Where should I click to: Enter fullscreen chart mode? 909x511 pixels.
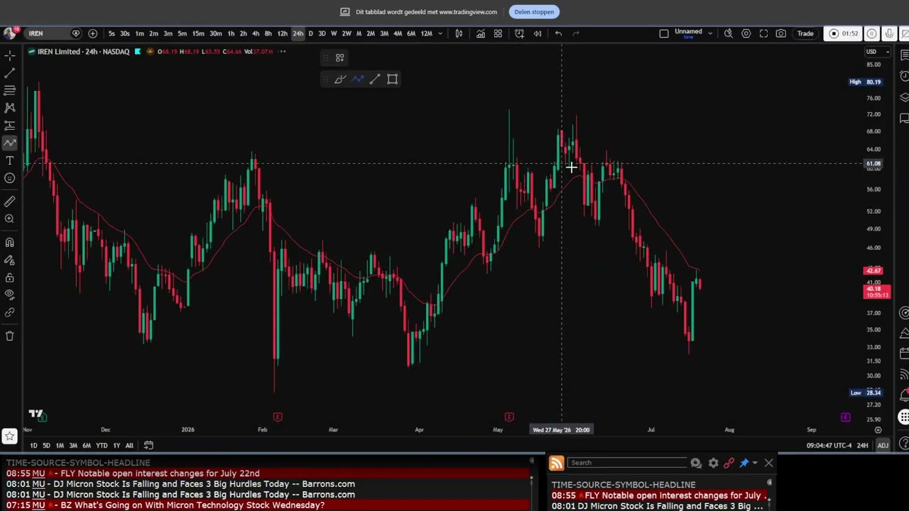[763, 33]
